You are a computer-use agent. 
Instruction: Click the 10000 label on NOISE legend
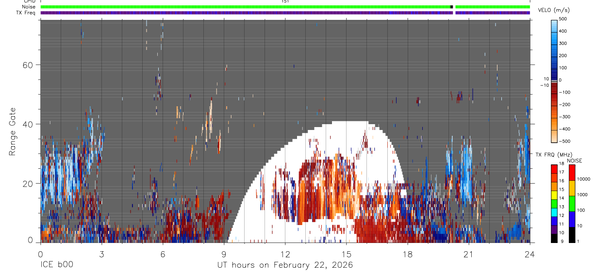point(584,179)
